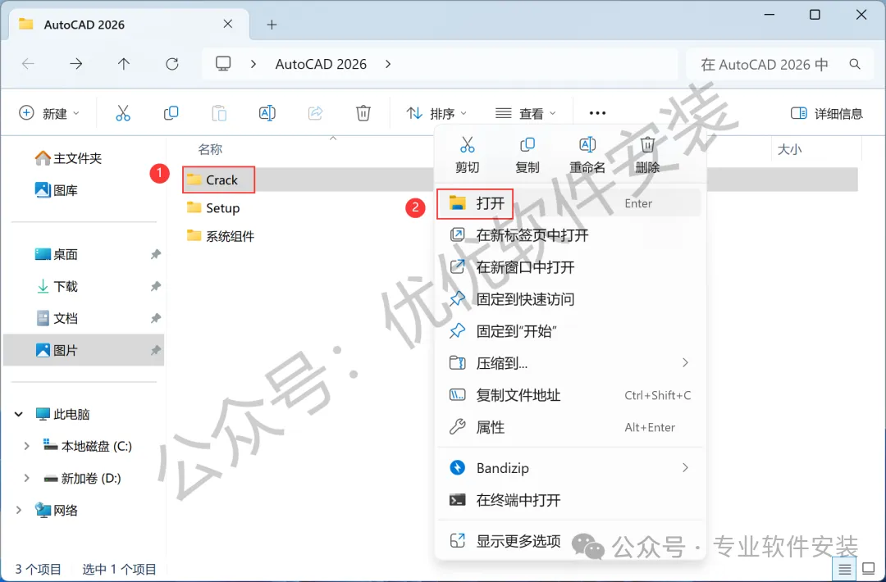Go forward with the right arrow
Viewport: 886px width, 582px height.
coord(75,64)
